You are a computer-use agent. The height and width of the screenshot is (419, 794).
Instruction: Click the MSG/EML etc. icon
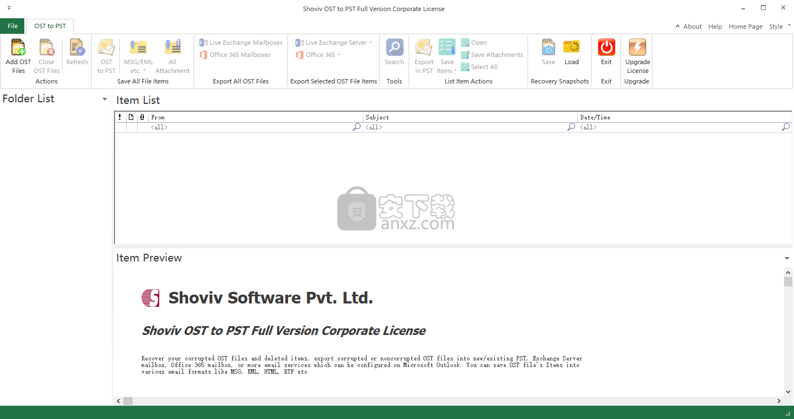coord(138,48)
